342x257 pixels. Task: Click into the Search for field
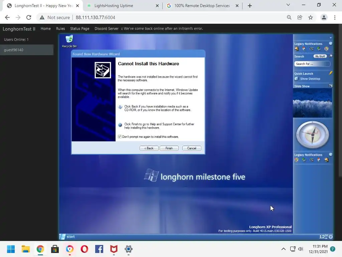(312, 64)
